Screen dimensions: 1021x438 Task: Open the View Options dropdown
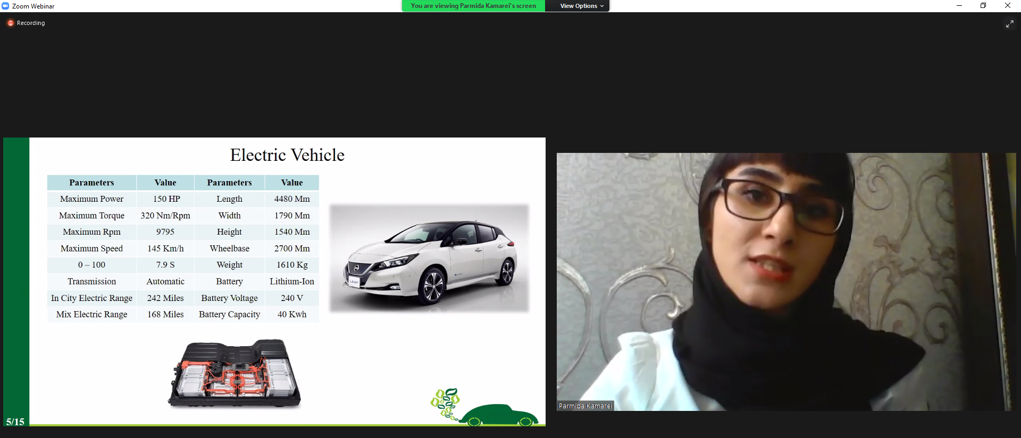click(581, 6)
